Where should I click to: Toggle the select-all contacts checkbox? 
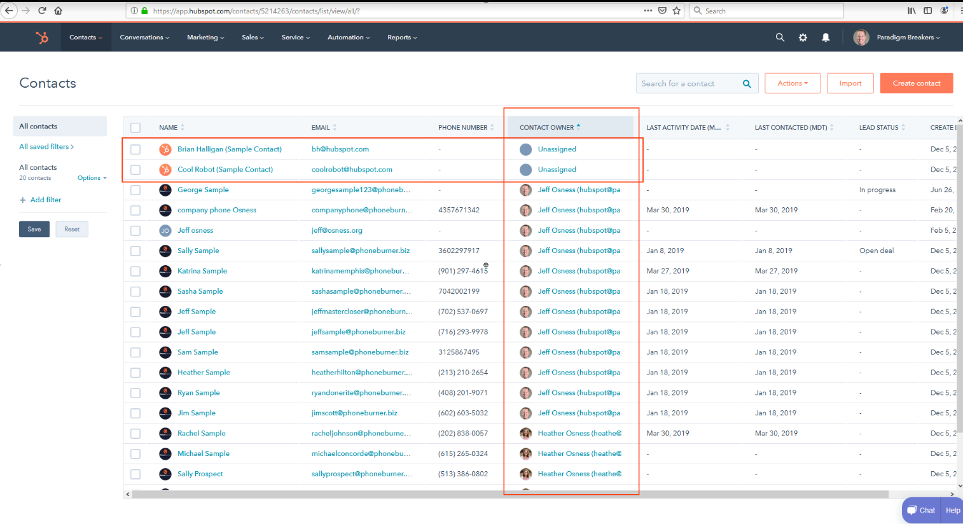135,128
